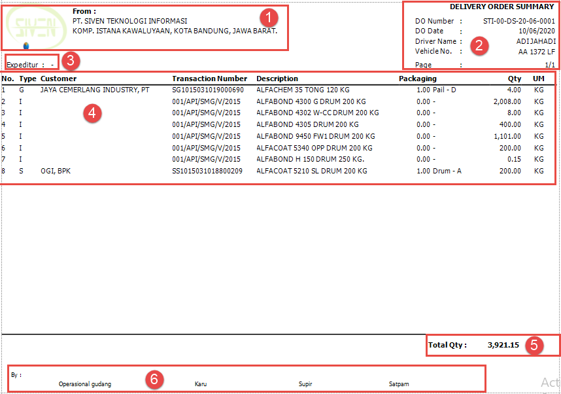Select customer JAYA CEMERLANG INDUSTRY, PT
Viewport: 561px width, 394px height.
pos(95,90)
